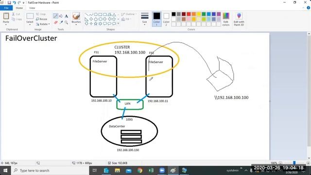Click Save icon in quick access toolbar
Screen dimensions: 311x175
pyautogui.click(x=9, y=2)
